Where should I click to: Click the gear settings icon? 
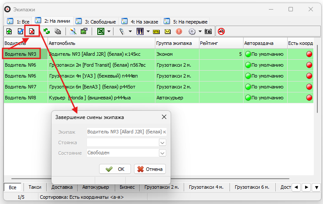[x=192, y=31]
